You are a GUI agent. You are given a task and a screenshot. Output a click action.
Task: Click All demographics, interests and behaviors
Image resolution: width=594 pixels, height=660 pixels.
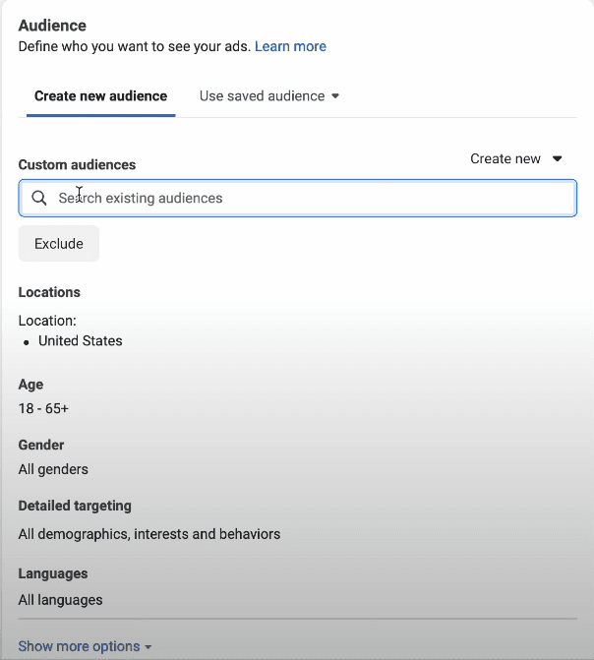click(x=149, y=534)
